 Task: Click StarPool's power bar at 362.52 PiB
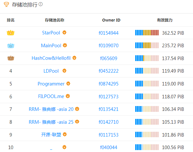click(x=147, y=33)
